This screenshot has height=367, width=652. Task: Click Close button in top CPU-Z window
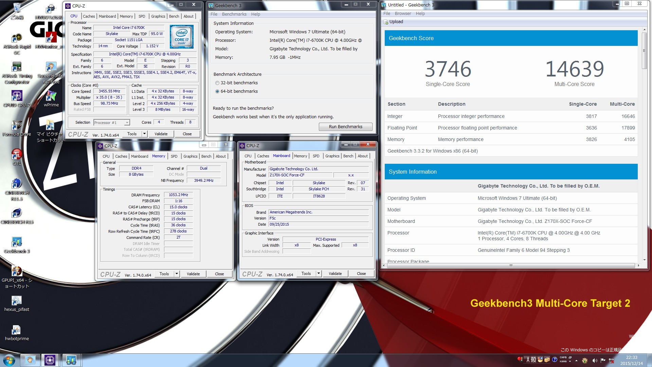(187, 134)
